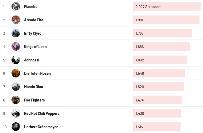This screenshot has width=203, height=133.
Task: Go to Arcade Fire artist page
Action: click(x=34, y=20)
